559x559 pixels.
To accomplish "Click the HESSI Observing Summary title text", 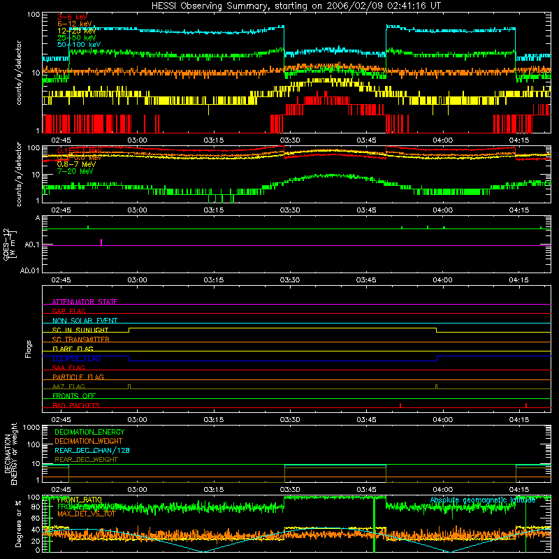I will (296, 6).
